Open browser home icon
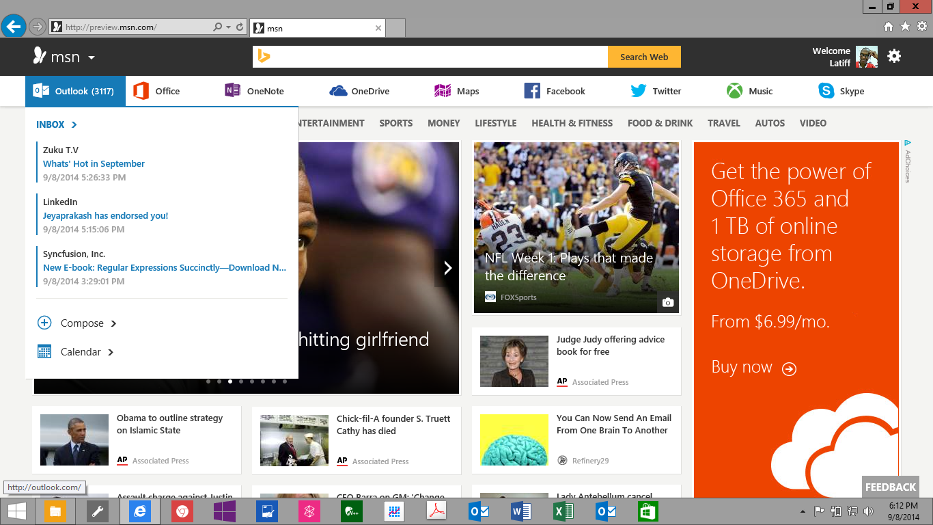 889,27
